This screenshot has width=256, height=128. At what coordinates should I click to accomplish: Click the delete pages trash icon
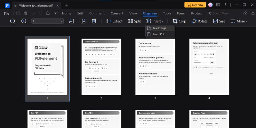94,21
